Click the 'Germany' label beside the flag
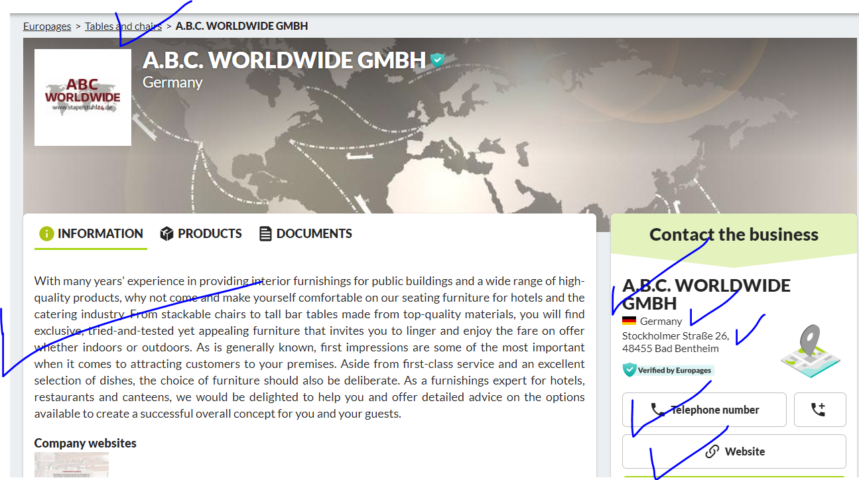859x480 pixels. point(661,321)
